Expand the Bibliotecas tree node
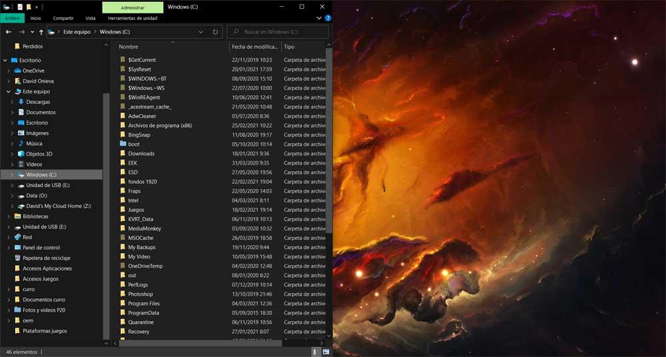Screen dimensions: 666x357 point(9,216)
